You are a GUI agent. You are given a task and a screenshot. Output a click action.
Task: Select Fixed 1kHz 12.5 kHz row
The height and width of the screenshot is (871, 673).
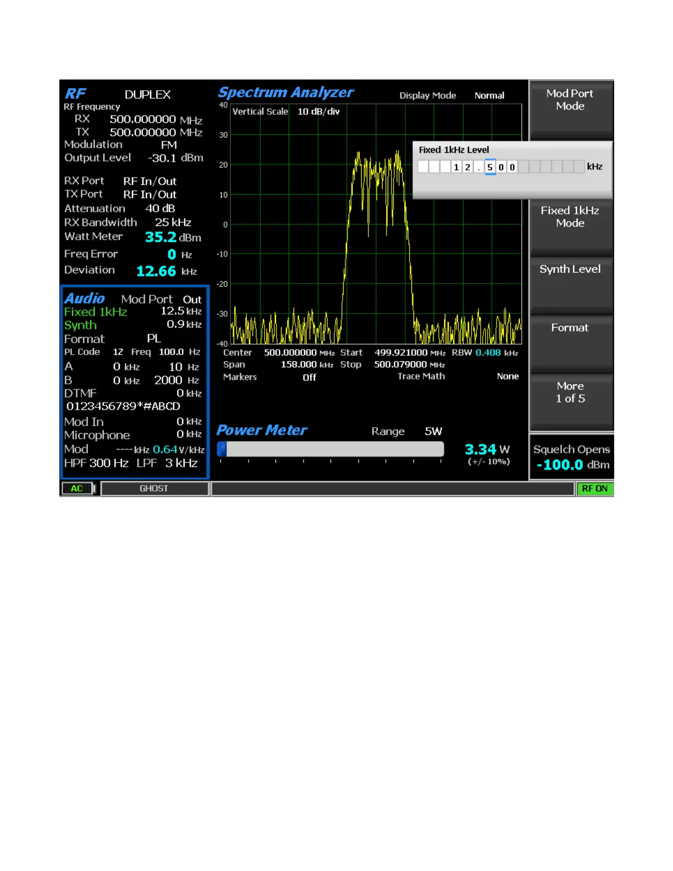point(133,312)
